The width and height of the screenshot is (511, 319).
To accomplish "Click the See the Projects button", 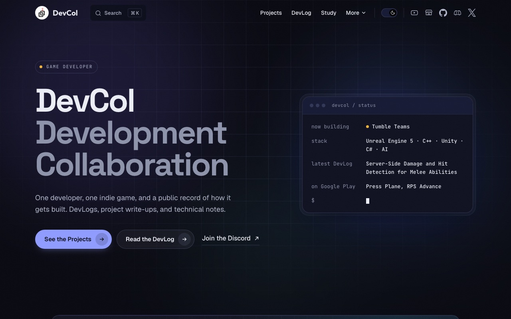I will click(73, 239).
